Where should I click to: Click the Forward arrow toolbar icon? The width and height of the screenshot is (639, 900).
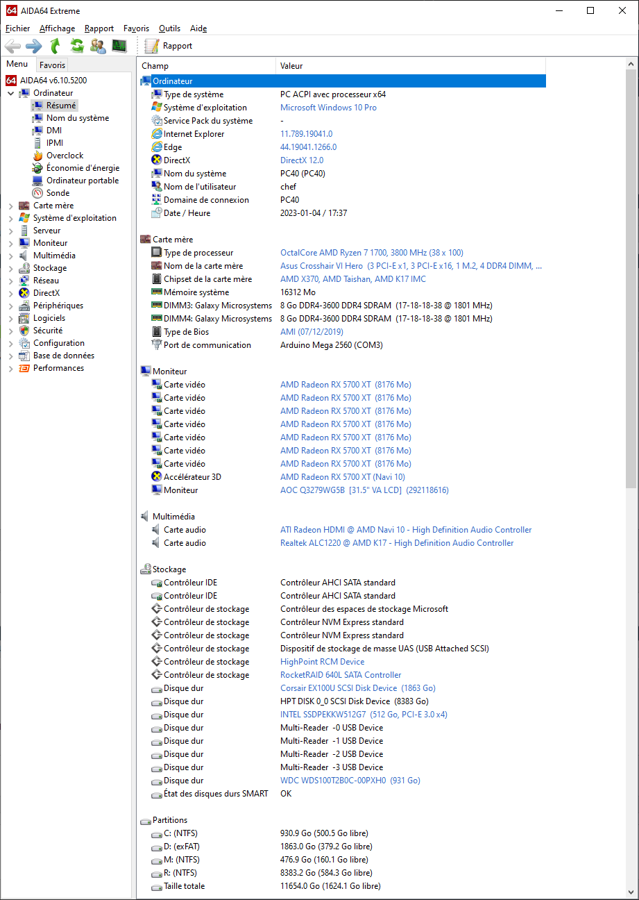click(33, 46)
